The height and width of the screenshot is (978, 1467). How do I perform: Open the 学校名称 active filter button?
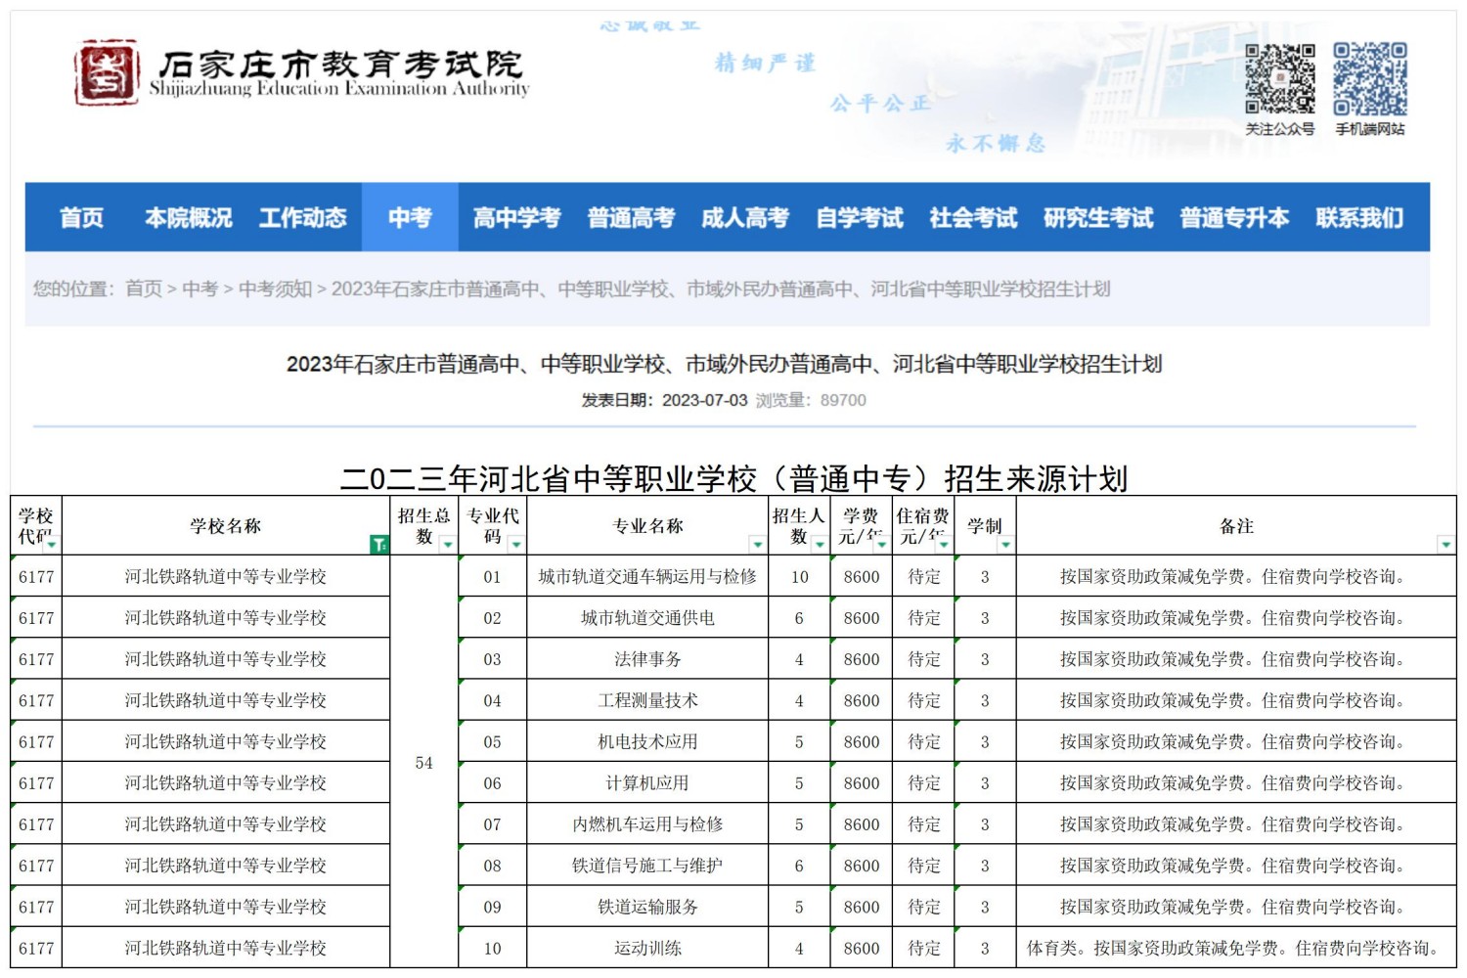click(379, 545)
